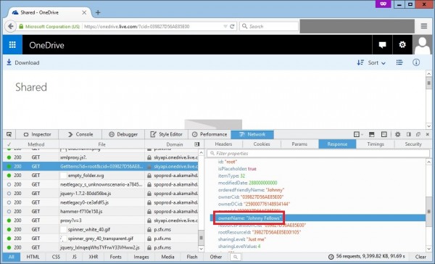435x264 pixels.
Task: Filter requests by CSS
Action: tap(56, 257)
